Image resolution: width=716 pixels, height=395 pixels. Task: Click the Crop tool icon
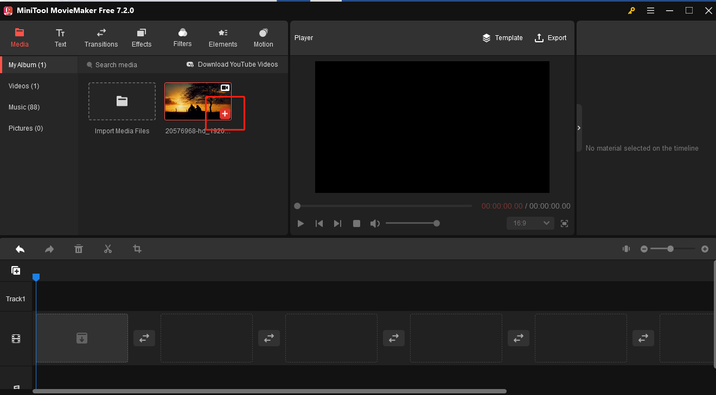[137, 249]
